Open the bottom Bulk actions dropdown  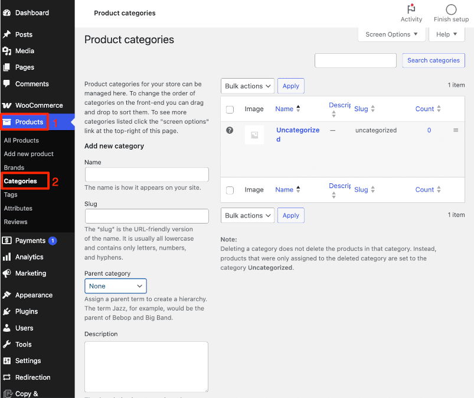[247, 215]
